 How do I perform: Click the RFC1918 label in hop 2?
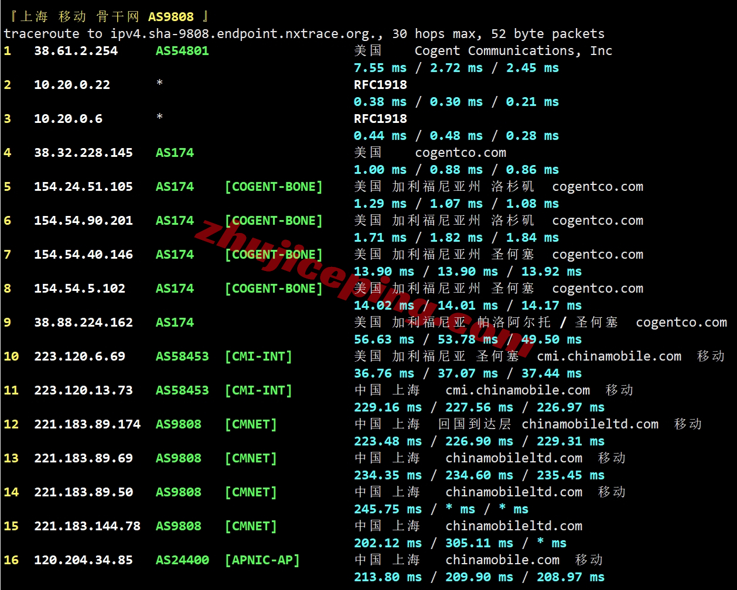(x=380, y=85)
